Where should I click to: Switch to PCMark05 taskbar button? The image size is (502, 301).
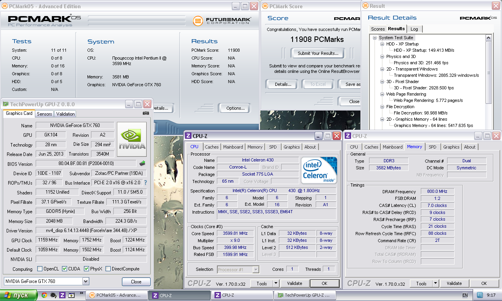[x=116, y=295]
